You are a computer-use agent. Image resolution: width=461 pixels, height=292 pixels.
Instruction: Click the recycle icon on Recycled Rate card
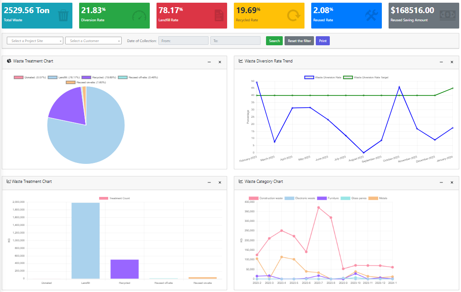pyautogui.click(x=293, y=15)
